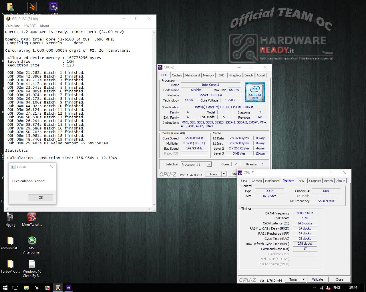Click the taskbar app with the Italian flag icon

tap(47, 287)
